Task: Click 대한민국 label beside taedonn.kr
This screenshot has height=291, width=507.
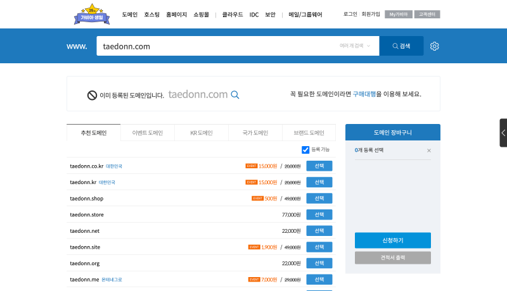Action: [106, 182]
